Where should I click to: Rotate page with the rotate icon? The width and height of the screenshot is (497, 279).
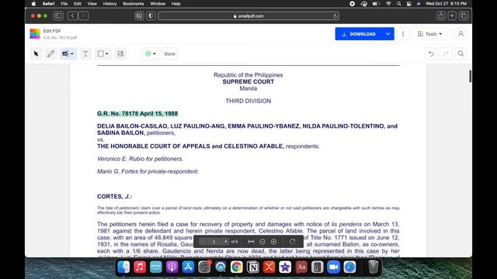292,242
